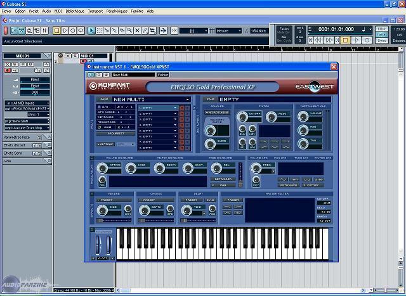Select the Range Selection tool in toolbar
The image size is (406, 296).
99,31
